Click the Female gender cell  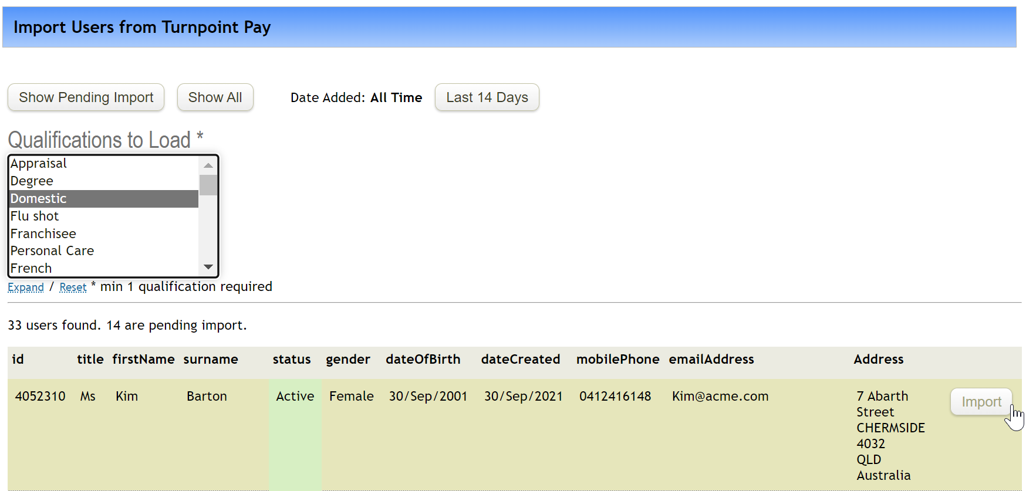pyautogui.click(x=352, y=397)
